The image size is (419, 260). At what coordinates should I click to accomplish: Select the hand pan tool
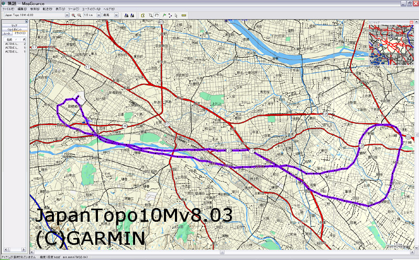157,15
